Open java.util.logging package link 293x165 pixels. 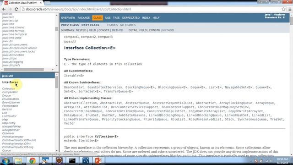click(x=12, y=62)
